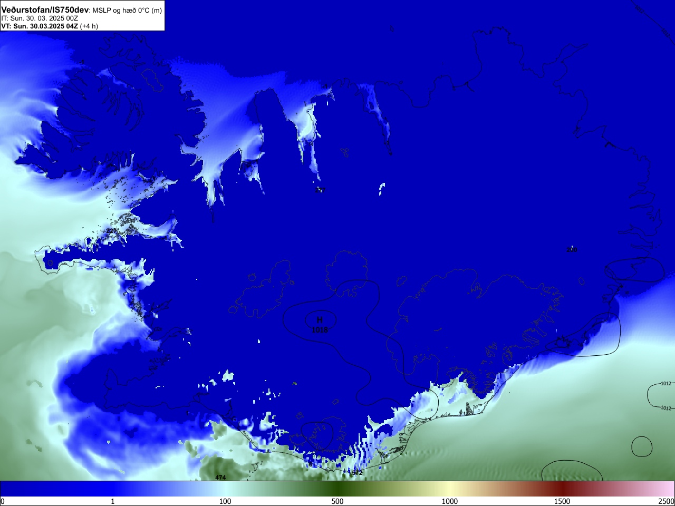Click the '0' tick on the colour scale
The height and width of the screenshot is (506, 675).
[x=3, y=501]
